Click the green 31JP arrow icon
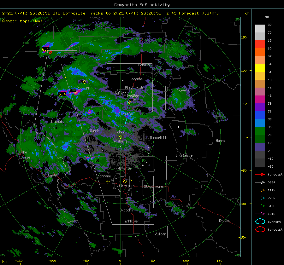Image resolution: width=284 pixels, height=265 pixels. [x=260, y=206]
